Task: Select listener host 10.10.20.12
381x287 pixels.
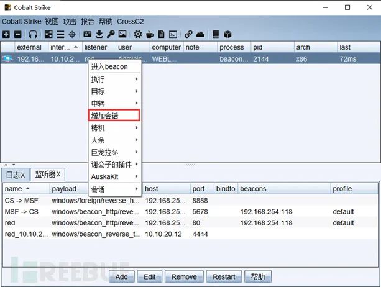Action: tap(163, 234)
